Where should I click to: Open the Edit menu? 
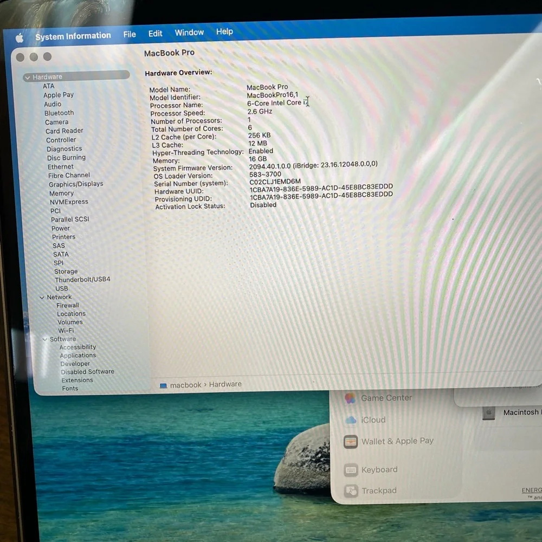(x=155, y=34)
